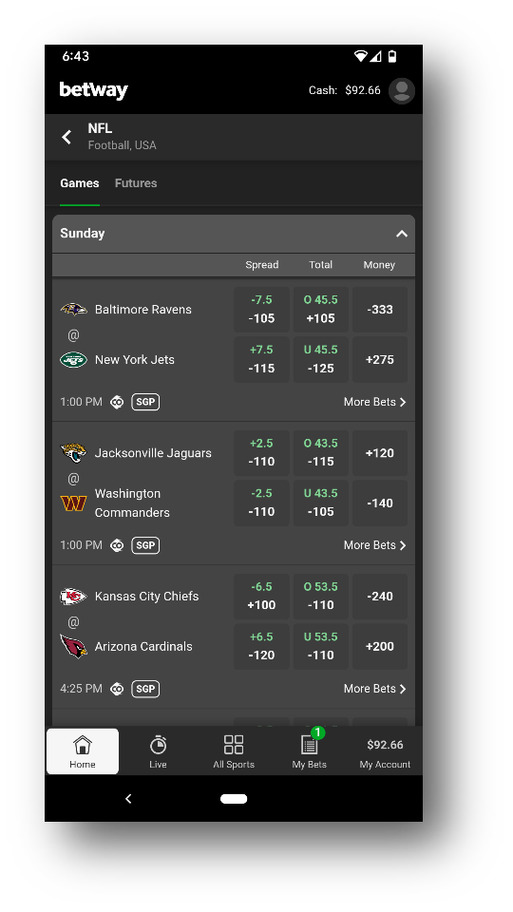Tap the SGP badge on Jaguars game
Viewport: 513px width, 912px height.
point(145,545)
